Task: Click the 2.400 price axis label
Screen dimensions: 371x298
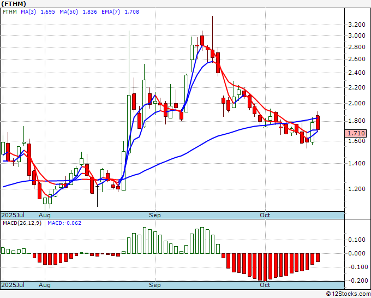Action: [357, 73]
